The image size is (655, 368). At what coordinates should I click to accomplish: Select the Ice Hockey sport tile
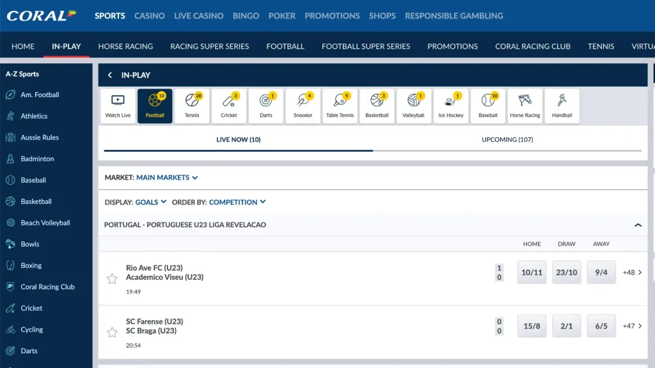(x=451, y=106)
